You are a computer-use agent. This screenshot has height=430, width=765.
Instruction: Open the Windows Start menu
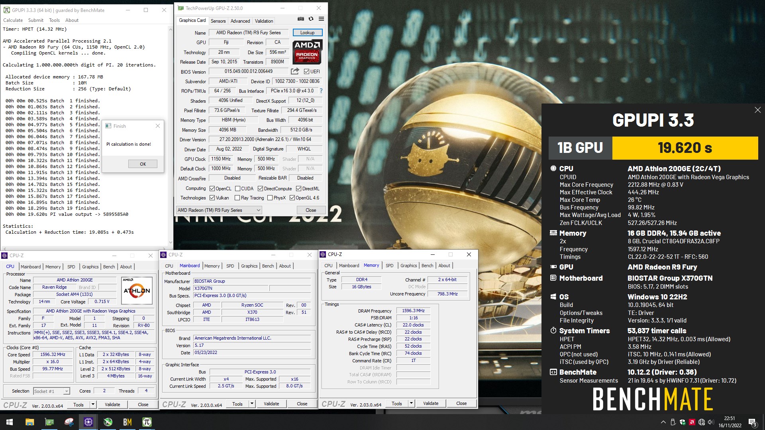coord(10,422)
